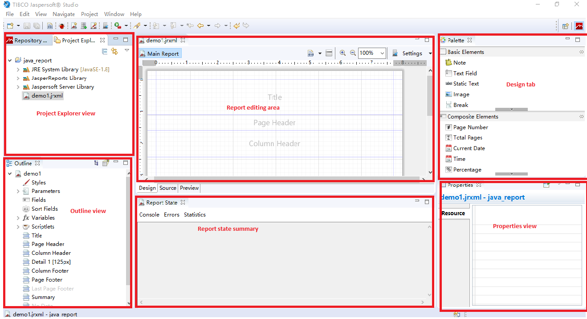Select Page Footer in the Outline view
Viewport: 587px width, 319px height.
(46, 279)
